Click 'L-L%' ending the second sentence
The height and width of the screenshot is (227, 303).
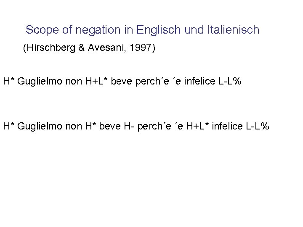coord(258,126)
